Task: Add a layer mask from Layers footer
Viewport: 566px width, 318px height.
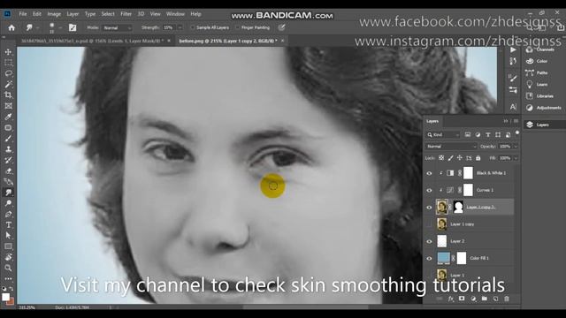Action: [x=462, y=299]
